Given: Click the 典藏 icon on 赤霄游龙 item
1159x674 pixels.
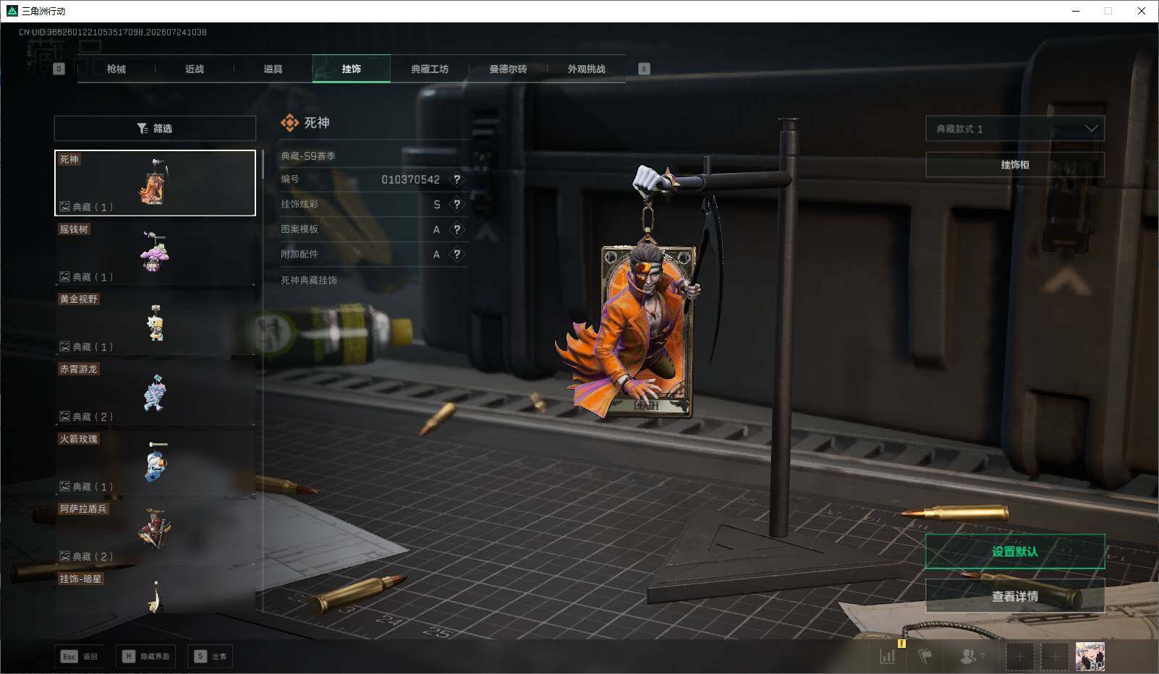Looking at the screenshot, I should tap(64, 417).
